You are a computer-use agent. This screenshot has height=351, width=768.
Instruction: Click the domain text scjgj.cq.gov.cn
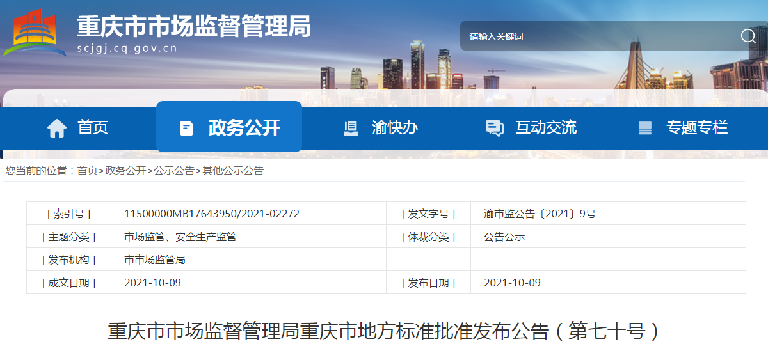point(127,49)
